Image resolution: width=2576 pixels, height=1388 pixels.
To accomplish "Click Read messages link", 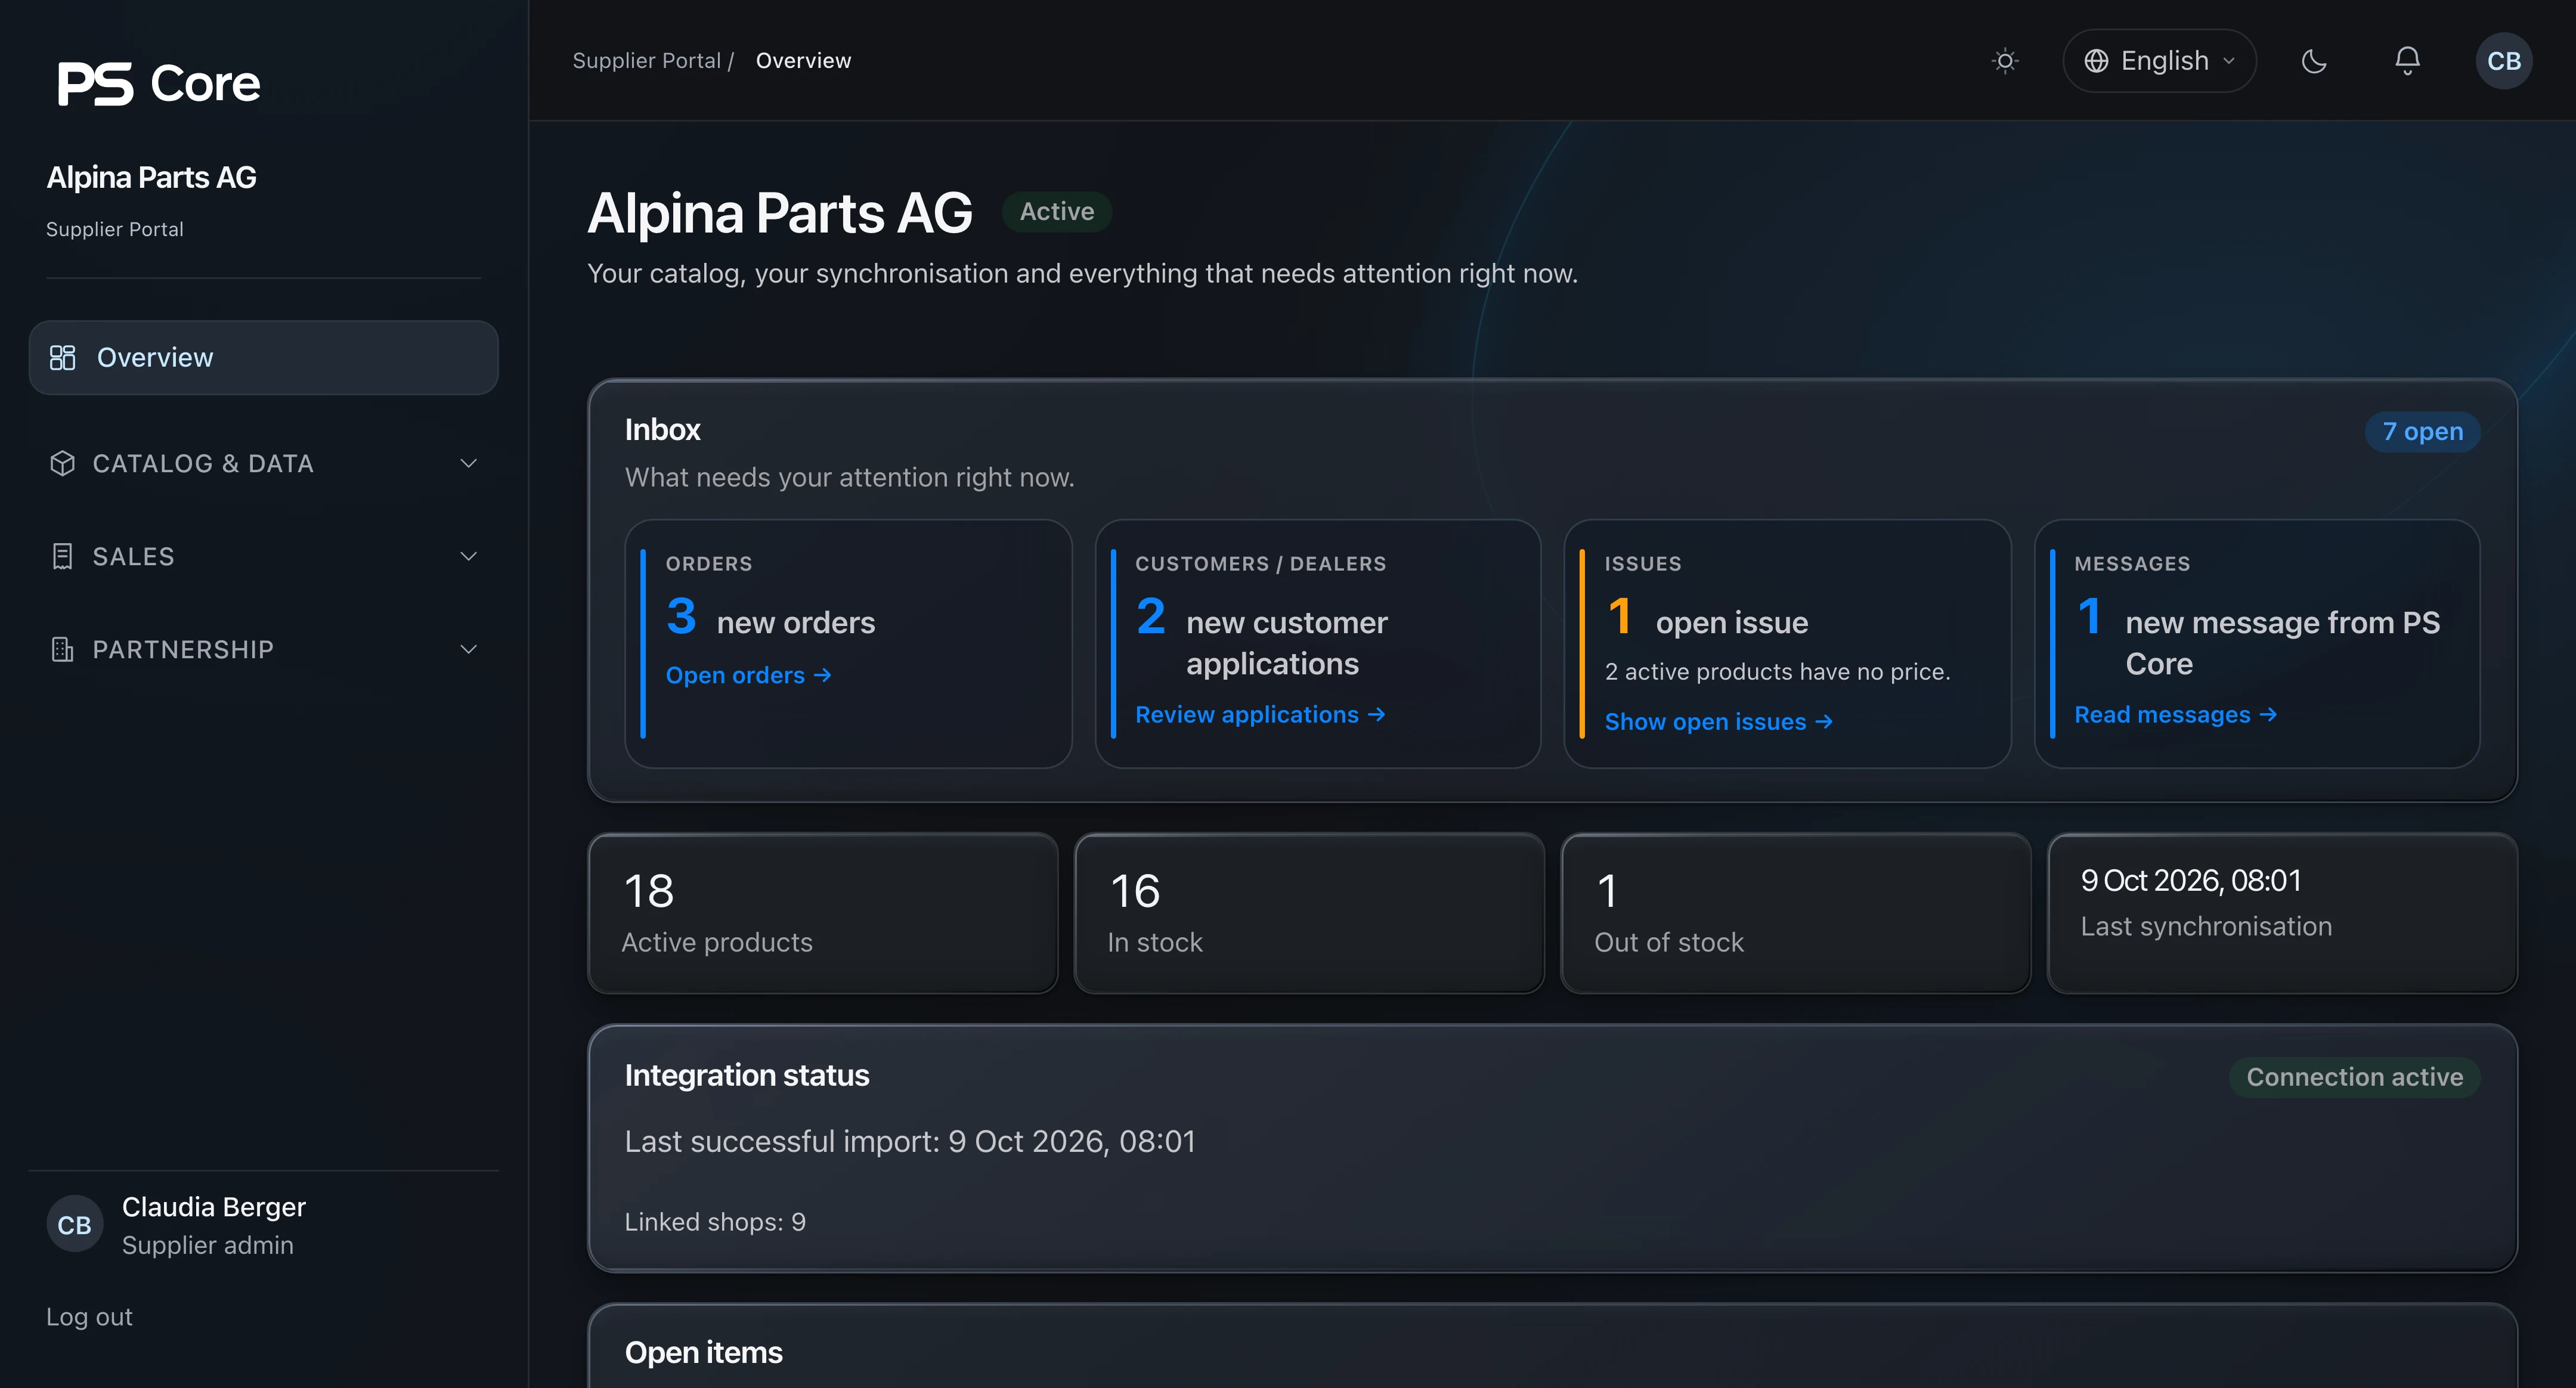I will coord(2175,714).
